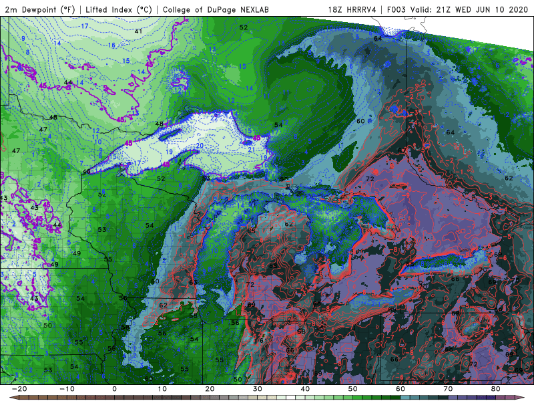Click the blue '16' lifted index contour label
This screenshot has width=534, height=401.
[x=111, y=45]
